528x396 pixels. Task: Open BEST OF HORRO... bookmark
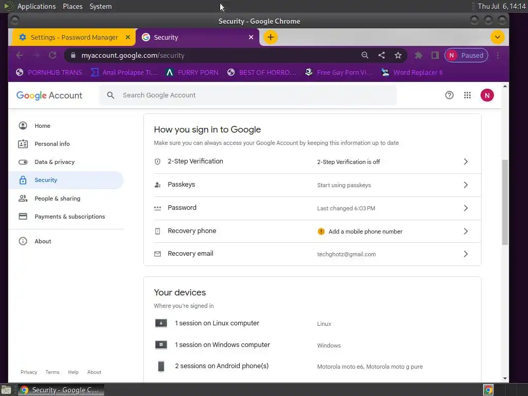tap(261, 72)
